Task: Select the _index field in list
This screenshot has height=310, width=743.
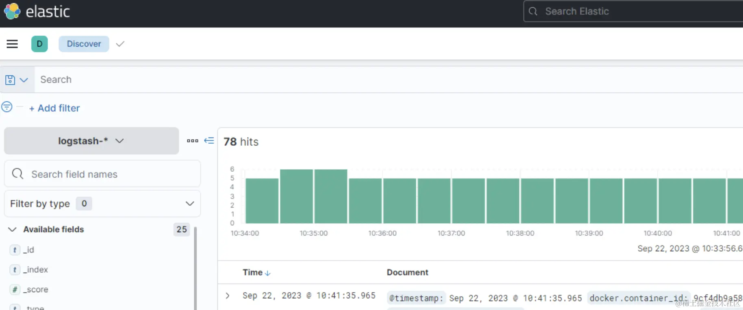Action: click(x=35, y=270)
